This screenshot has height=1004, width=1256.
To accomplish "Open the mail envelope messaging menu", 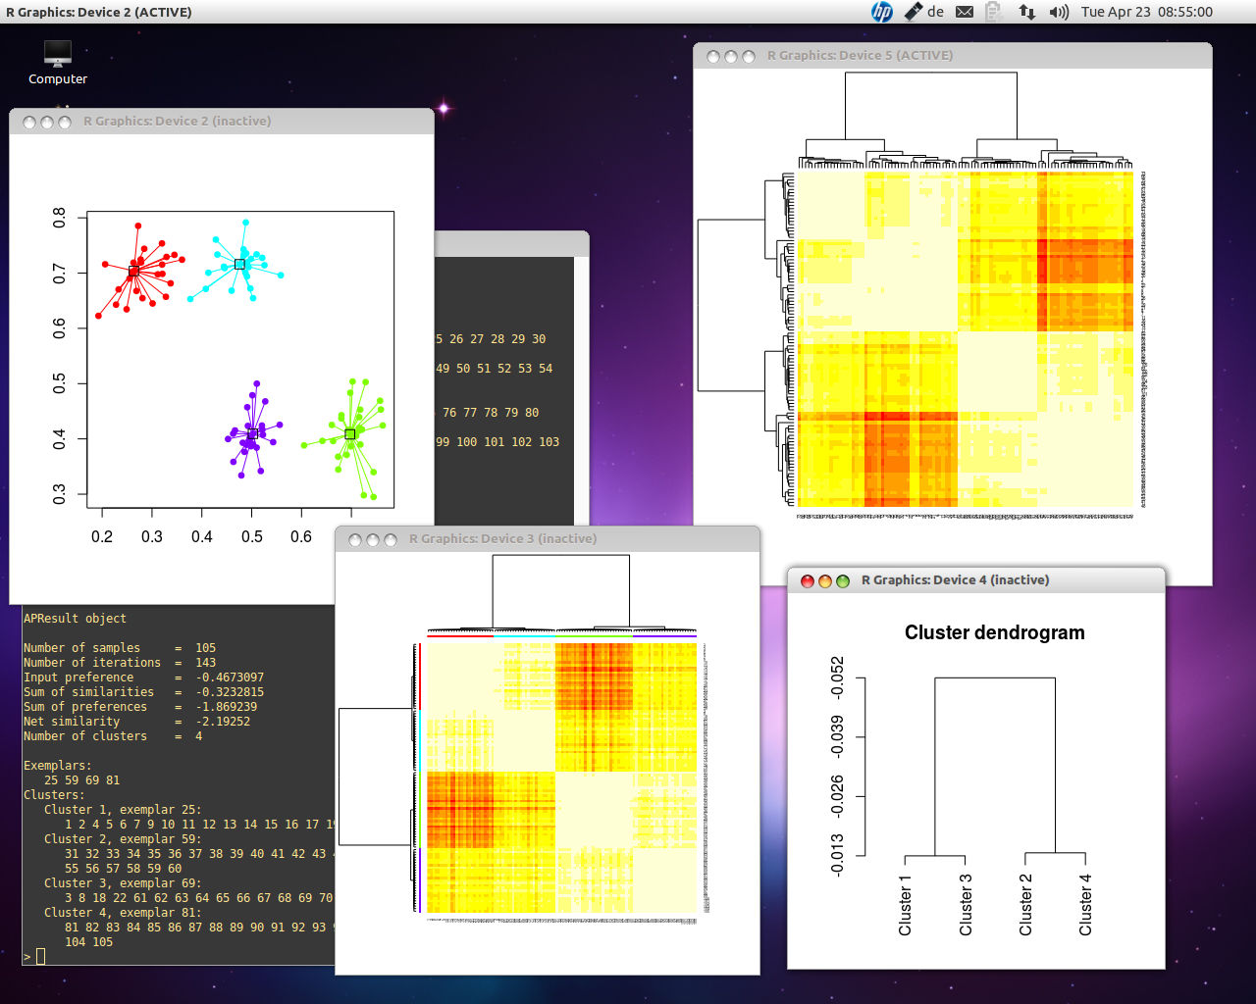I will coord(965,12).
